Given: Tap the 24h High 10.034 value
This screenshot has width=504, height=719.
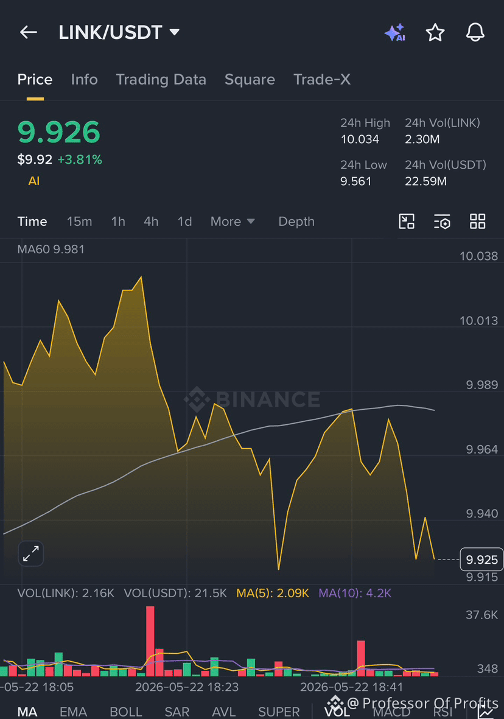Looking at the screenshot, I should (360, 139).
